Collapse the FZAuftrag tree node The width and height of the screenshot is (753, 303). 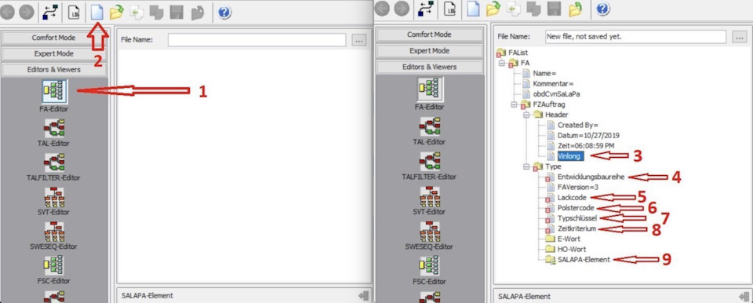514,104
